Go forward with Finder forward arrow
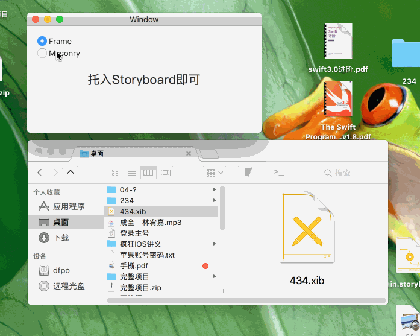This screenshot has height=336, width=420. coord(55,173)
